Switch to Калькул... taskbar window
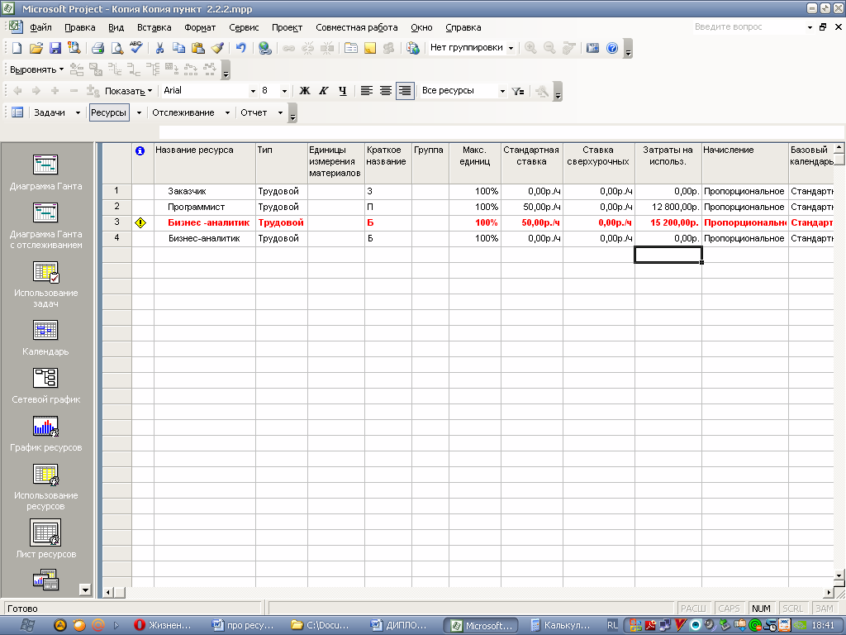 tap(562, 625)
